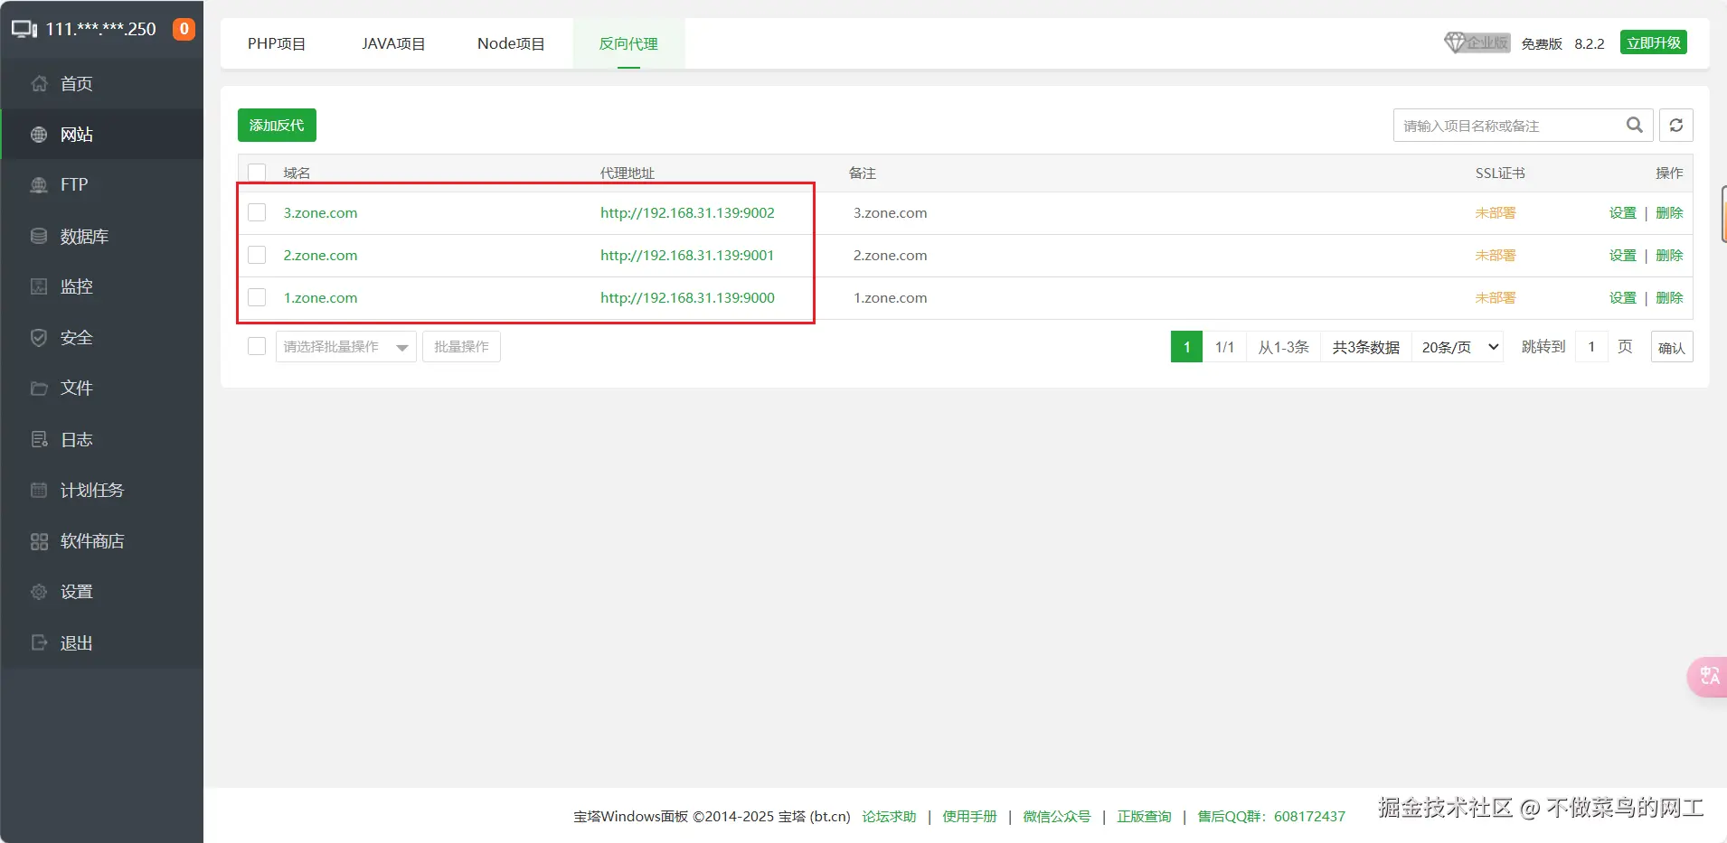The width and height of the screenshot is (1727, 843).
Task: Click the pink translate floating icon
Action: 1708,676
